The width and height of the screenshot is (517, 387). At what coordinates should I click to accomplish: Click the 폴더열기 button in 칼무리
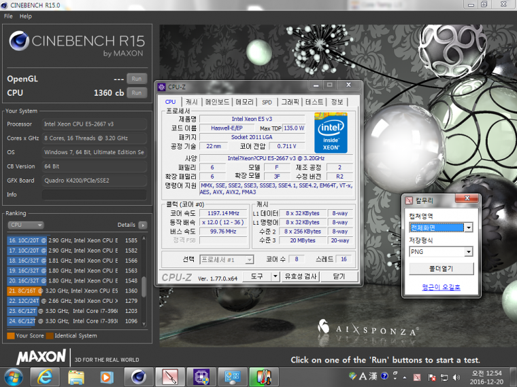pyautogui.click(x=441, y=269)
